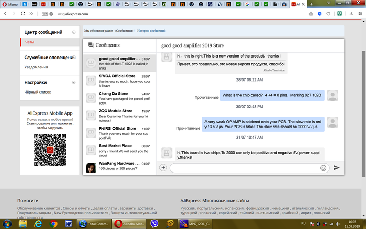Open the Best Market Place conversation
Image resolution: width=366 pixels, height=229 pixels.
pyautogui.click(x=120, y=151)
